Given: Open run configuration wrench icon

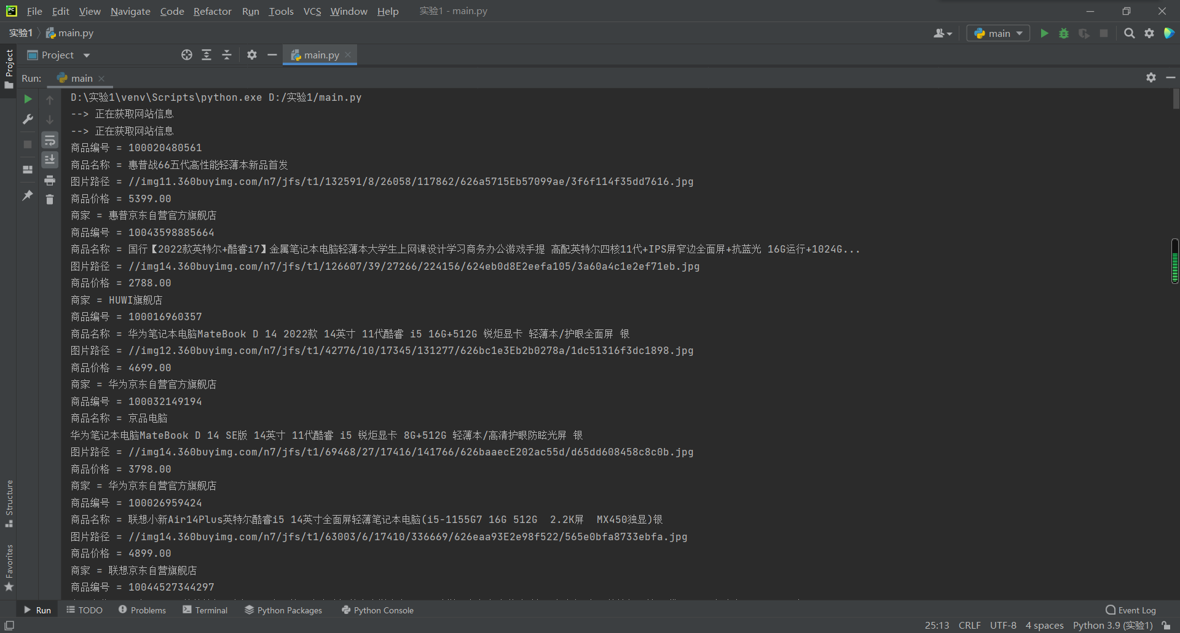Looking at the screenshot, I should pos(28,119).
